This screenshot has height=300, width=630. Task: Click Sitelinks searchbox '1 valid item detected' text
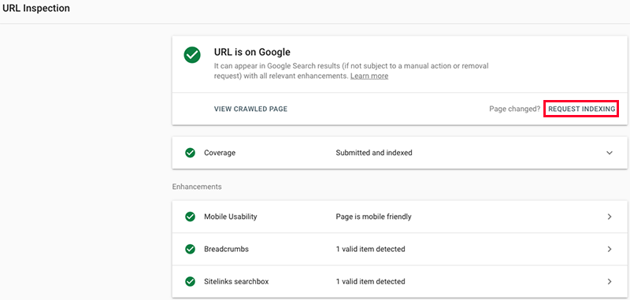pos(370,282)
